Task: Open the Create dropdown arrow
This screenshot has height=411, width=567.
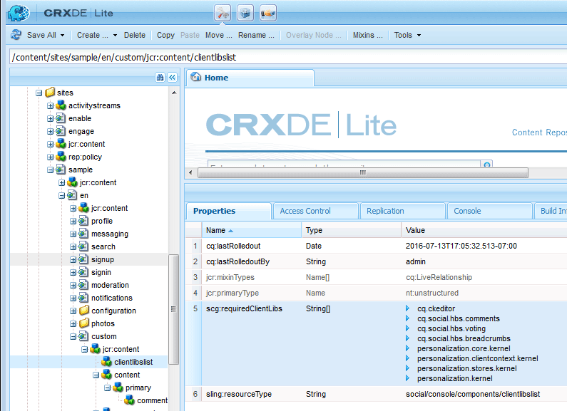Action: [115, 35]
